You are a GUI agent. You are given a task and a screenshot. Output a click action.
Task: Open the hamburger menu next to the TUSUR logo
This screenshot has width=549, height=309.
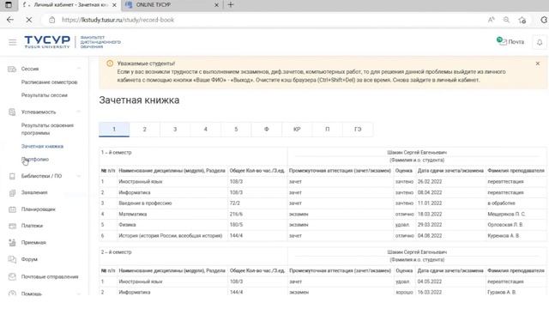[x=13, y=42]
